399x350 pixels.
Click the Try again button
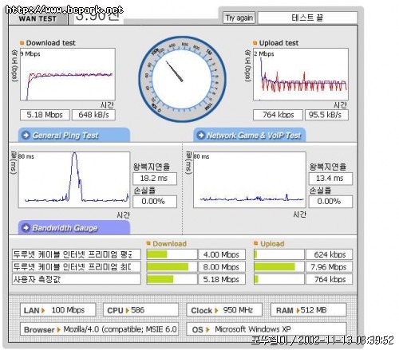point(239,18)
